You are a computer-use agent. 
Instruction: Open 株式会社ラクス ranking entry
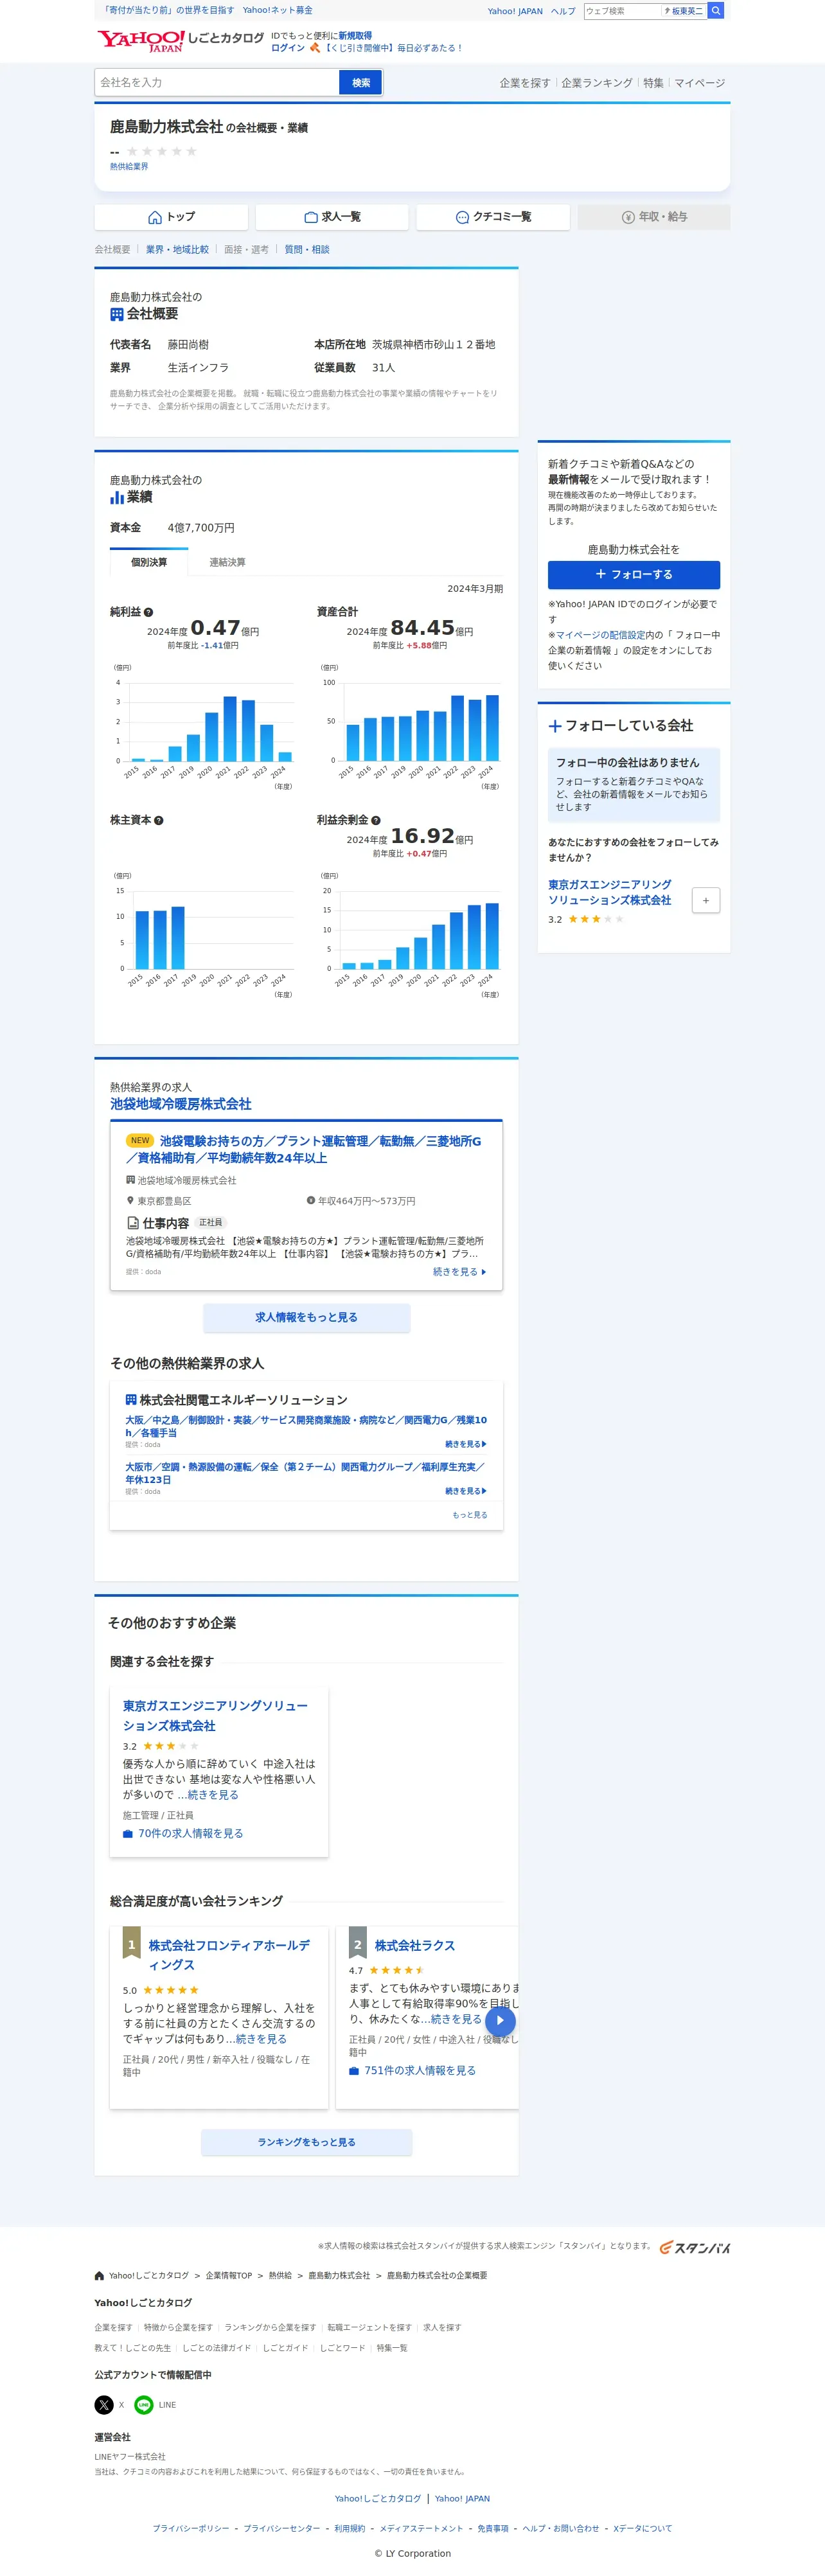pos(415,1945)
